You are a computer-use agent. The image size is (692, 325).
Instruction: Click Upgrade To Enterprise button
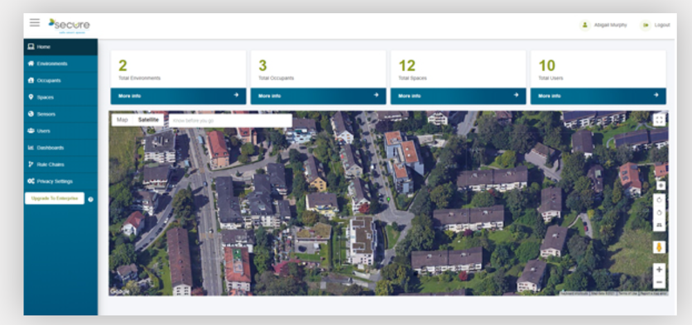point(55,198)
